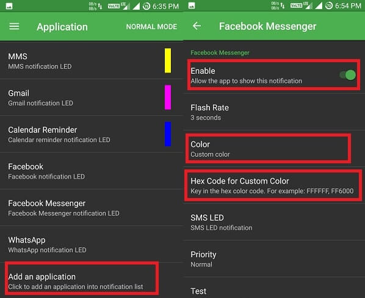Open Facebook Messenger notification LED entry
Viewport: 365px width, 298px height.
click(92, 208)
